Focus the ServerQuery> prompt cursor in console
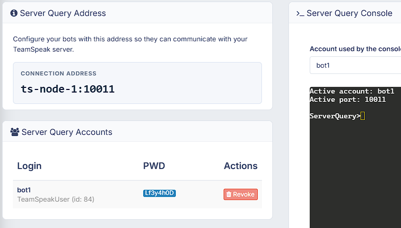Image resolution: width=401 pixels, height=228 pixels. click(363, 116)
